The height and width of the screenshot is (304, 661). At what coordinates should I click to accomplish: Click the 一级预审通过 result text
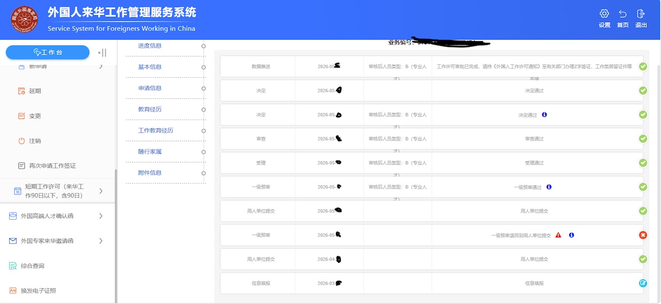click(x=528, y=187)
